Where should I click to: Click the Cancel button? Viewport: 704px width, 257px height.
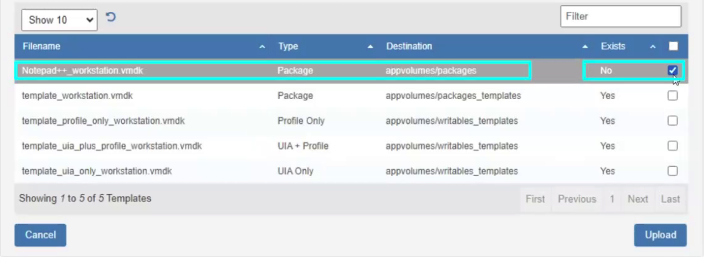(x=40, y=235)
